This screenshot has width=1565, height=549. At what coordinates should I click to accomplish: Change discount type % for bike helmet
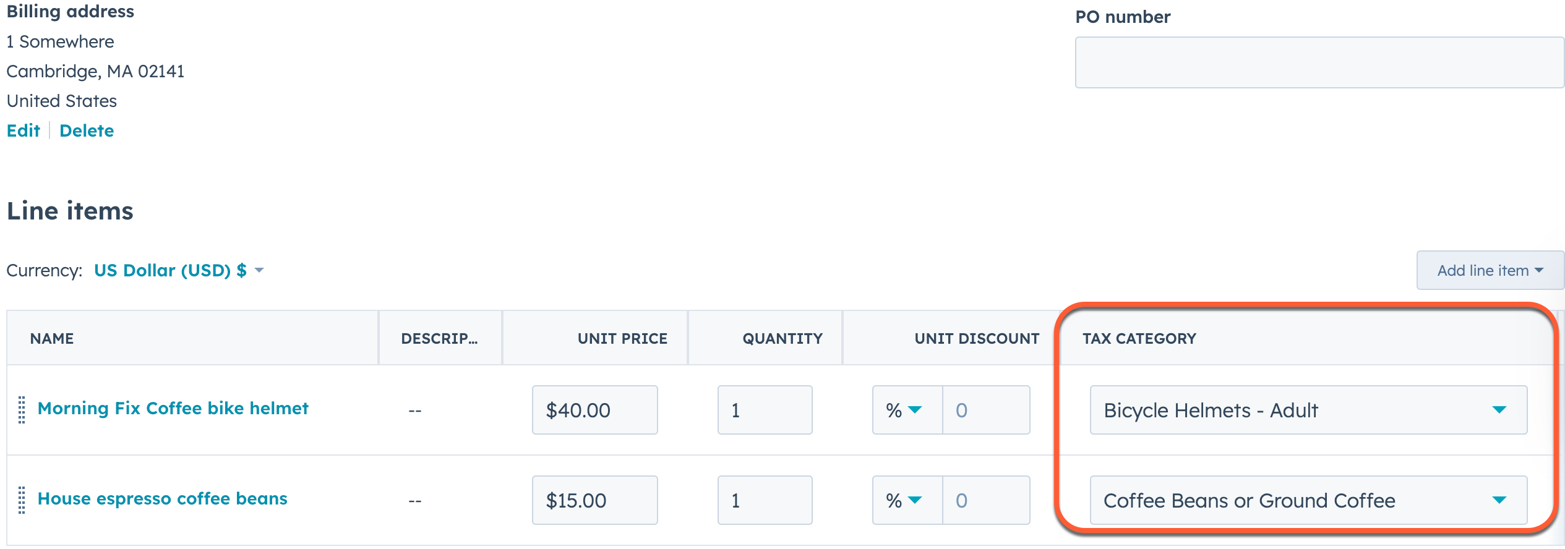point(906,410)
